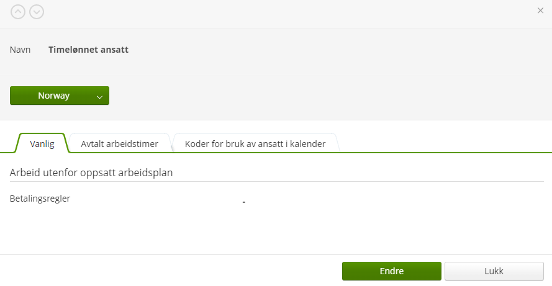Click empty footer area left of Endre
The image size is (552, 286).
pos(169,271)
